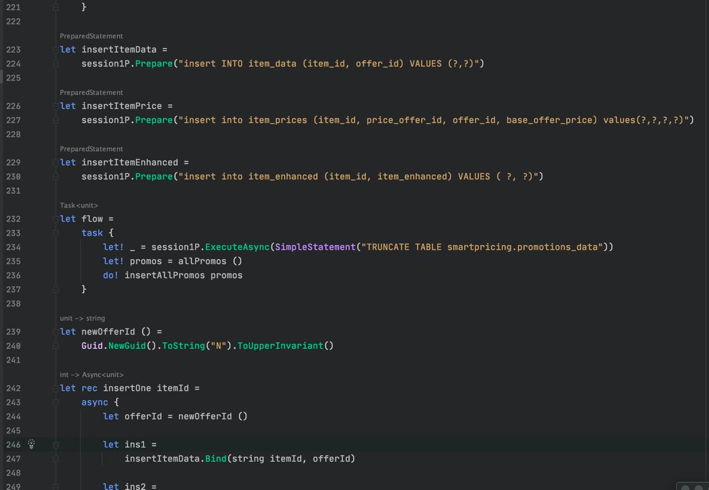The width and height of the screenshot is (709, 490).
Task: Click line number 240 in the gutter
Action: pyautogui.click(x=13, y=346)
